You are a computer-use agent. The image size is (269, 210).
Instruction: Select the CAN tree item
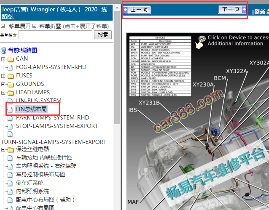(22, 59)
